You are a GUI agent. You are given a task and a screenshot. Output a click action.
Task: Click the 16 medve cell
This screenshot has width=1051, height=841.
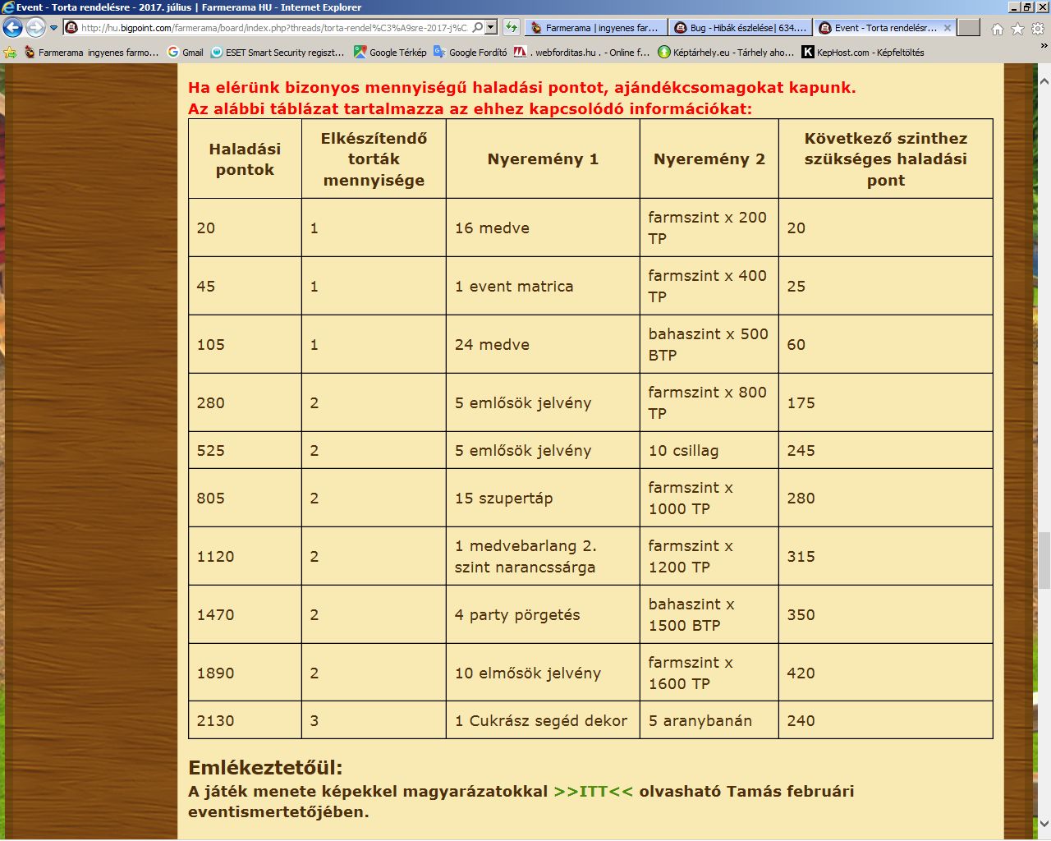(x=543, y=227)
